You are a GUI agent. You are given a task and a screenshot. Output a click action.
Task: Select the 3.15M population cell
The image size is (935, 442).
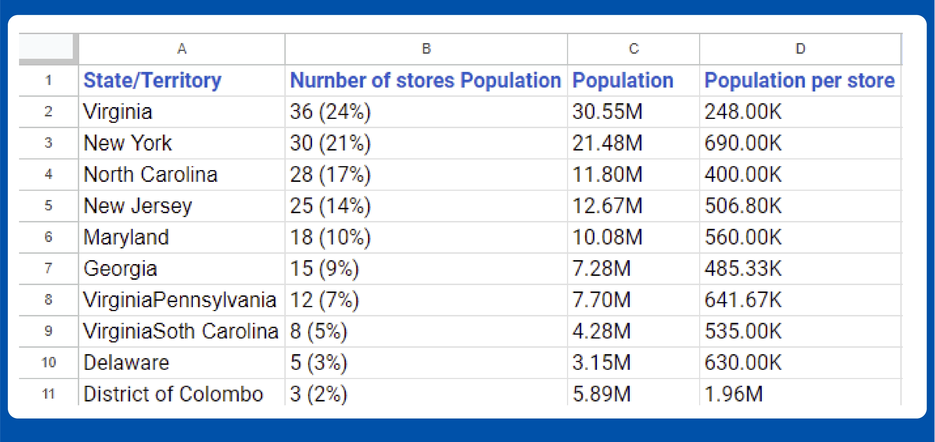(633, 363)
